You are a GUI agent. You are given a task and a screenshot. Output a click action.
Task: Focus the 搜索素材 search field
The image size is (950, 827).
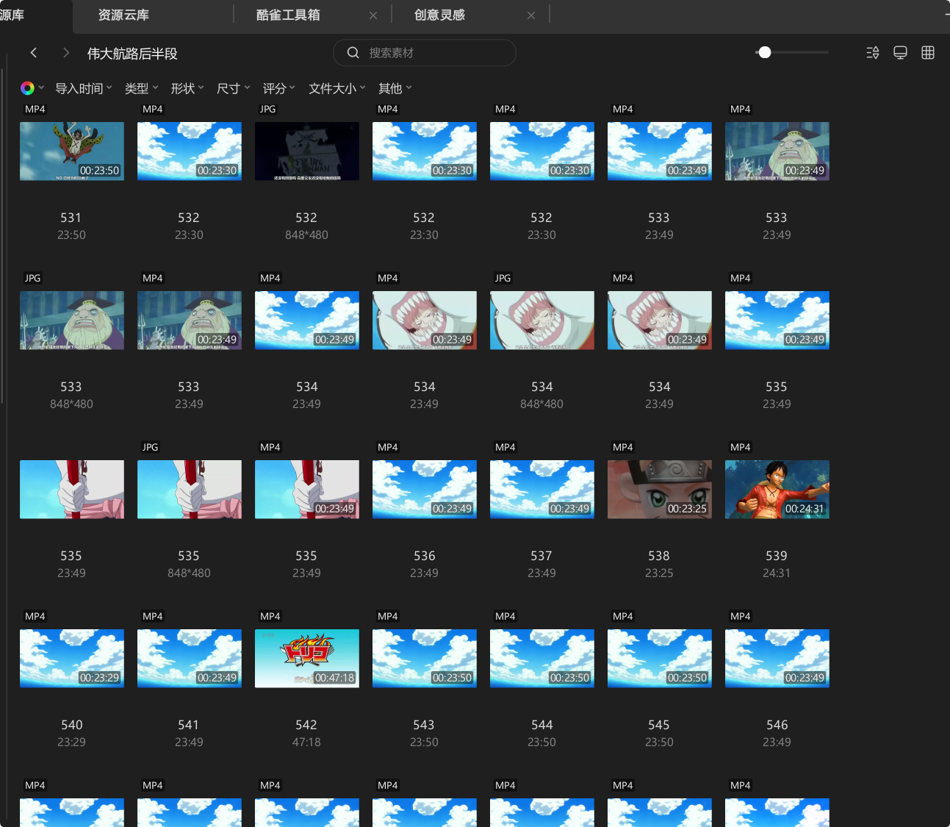point(425,53)
